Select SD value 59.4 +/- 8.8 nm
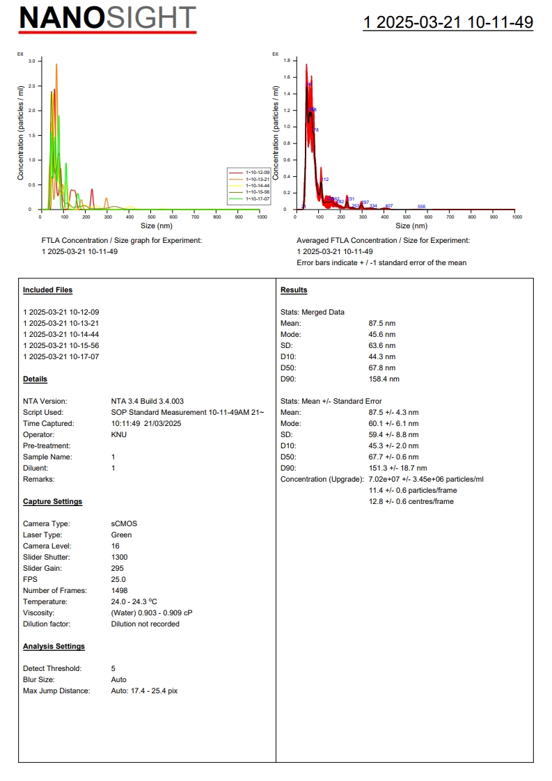 [x=393, y=435]
